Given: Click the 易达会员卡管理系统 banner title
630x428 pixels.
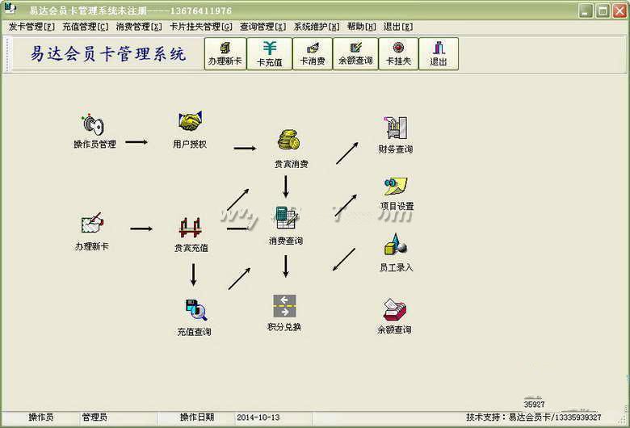Looking at the screenshot, I should click(108, 54).
